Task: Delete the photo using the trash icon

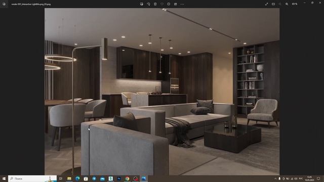Action: point(155,4)
